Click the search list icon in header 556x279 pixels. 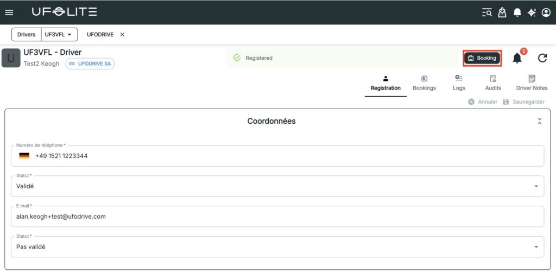tap(487, 12)
